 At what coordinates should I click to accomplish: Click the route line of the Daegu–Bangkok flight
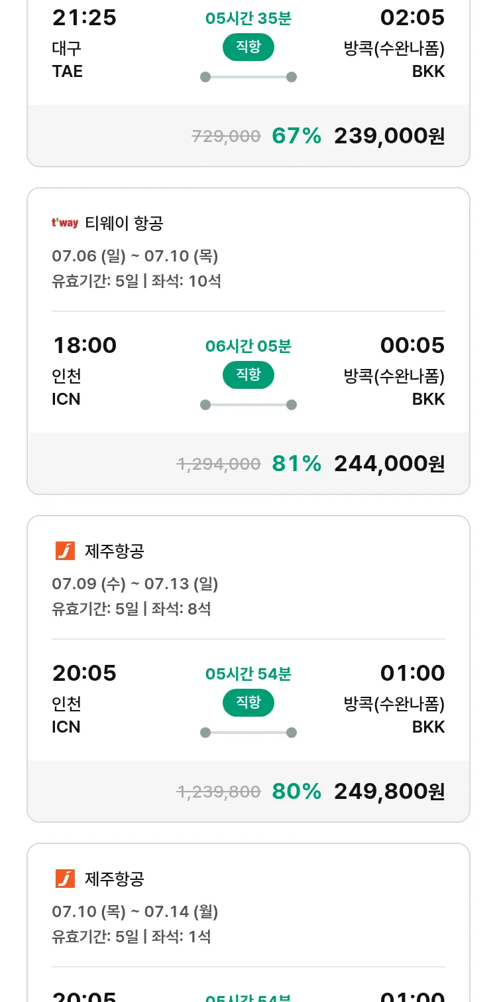[248, 77]
